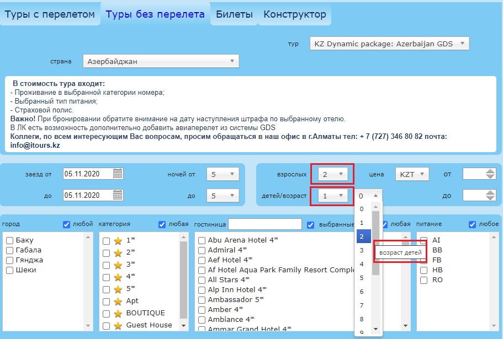Viewport: 503px width, 339px height.
Task: Toggle the 'любой' checkbox for город
Action: [x=67, y=224]
